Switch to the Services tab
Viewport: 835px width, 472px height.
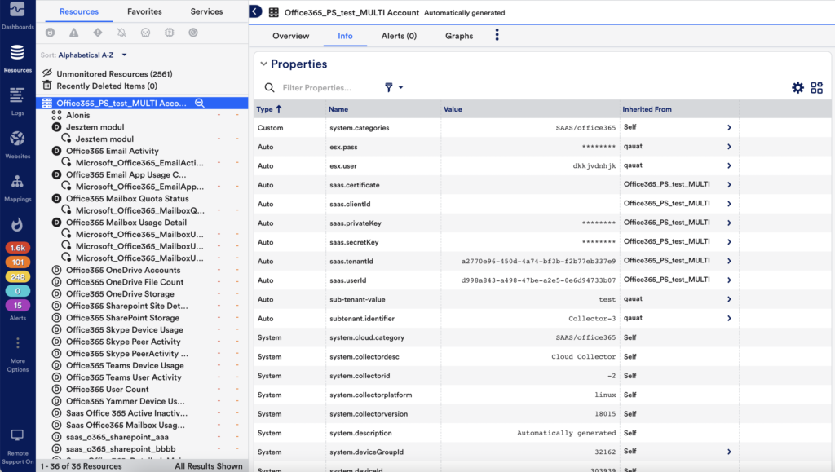[206, 11]
